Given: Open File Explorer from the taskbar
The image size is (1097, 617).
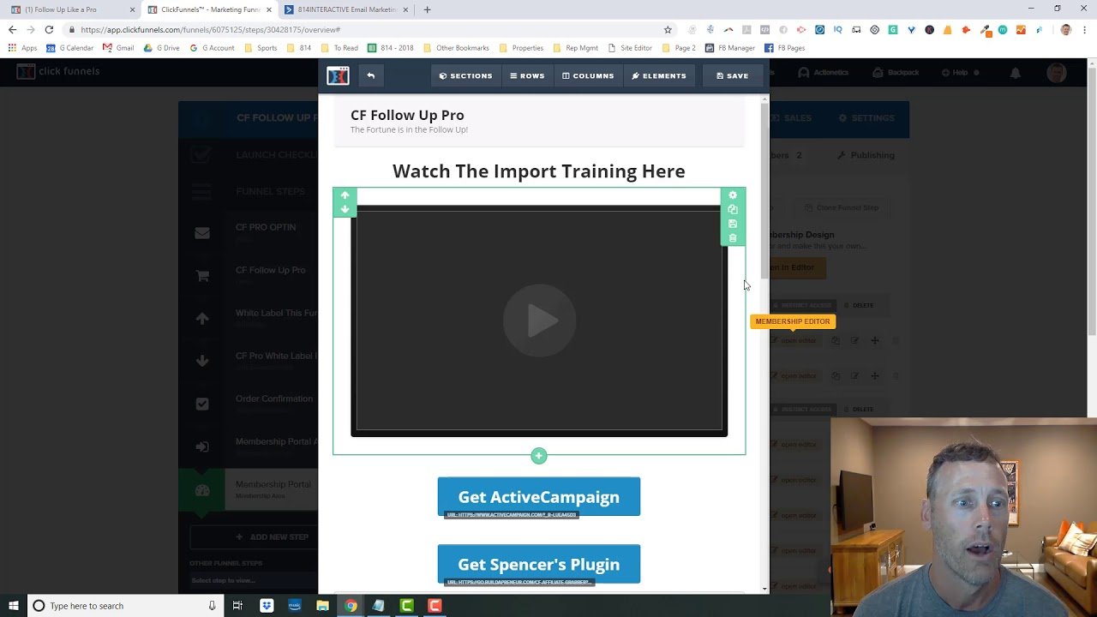Looking at the screenshot, I should click(x=322, y=606).
